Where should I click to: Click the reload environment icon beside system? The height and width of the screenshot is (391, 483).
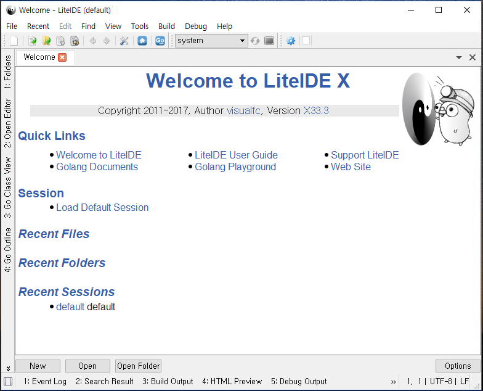255,41
